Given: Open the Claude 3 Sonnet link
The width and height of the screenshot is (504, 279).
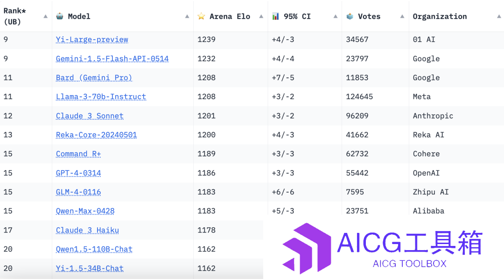Looking at the screenshot, I should point(90,116).
